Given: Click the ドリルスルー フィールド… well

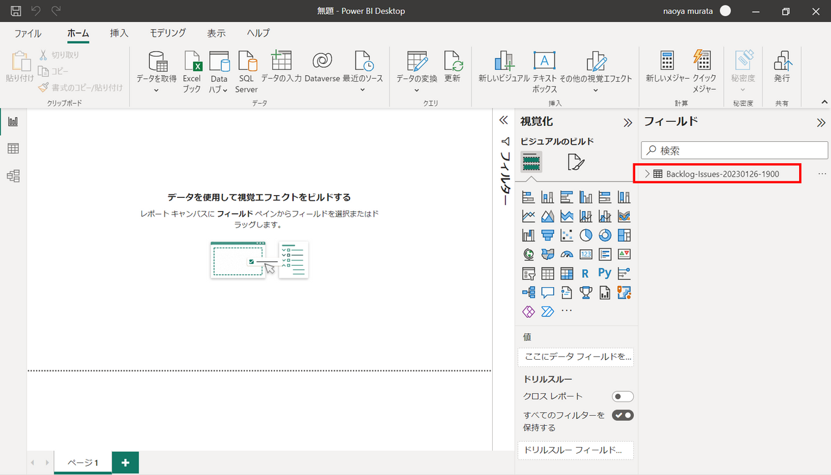Looking at the screenshot, I should tap(576, 450).
